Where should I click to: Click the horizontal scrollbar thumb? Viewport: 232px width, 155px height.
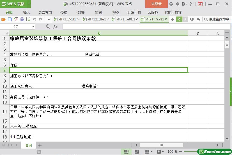coord(161,145)
